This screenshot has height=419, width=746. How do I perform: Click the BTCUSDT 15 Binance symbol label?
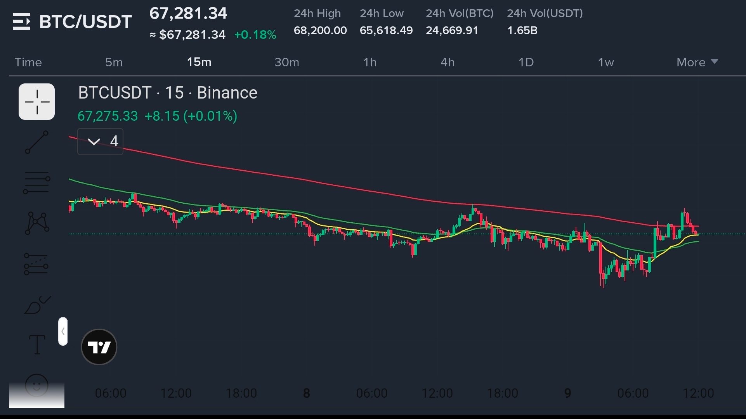pos(168,93)
